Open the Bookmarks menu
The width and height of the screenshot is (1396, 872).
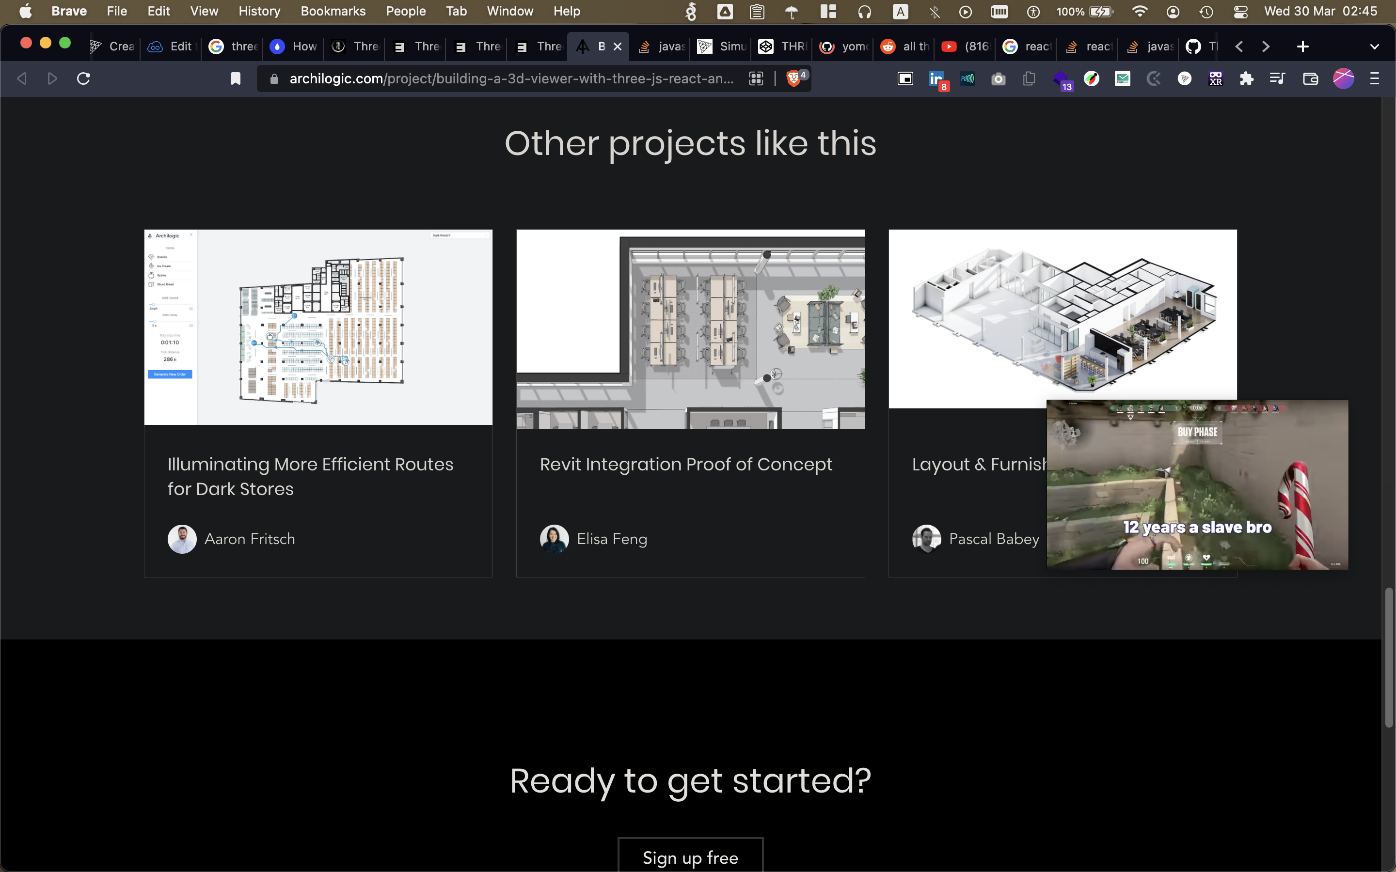[333, 12]
